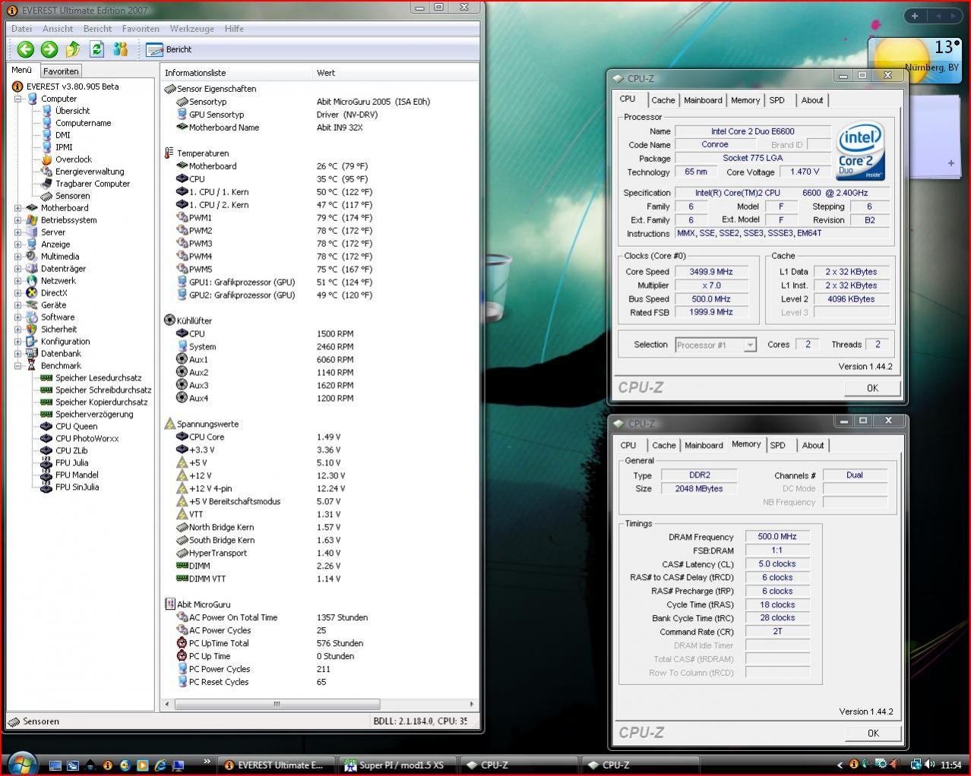Switch to SPD tab in lower CPU-Z window
Screen dimensions: 971x776
point(777,446)
